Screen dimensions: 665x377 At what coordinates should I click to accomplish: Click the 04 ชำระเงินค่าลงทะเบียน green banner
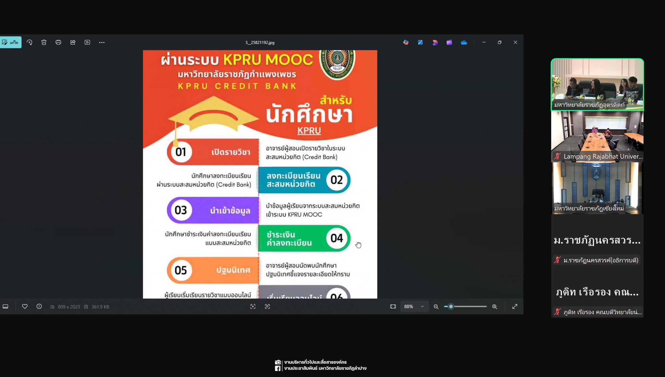pos(304,238)
